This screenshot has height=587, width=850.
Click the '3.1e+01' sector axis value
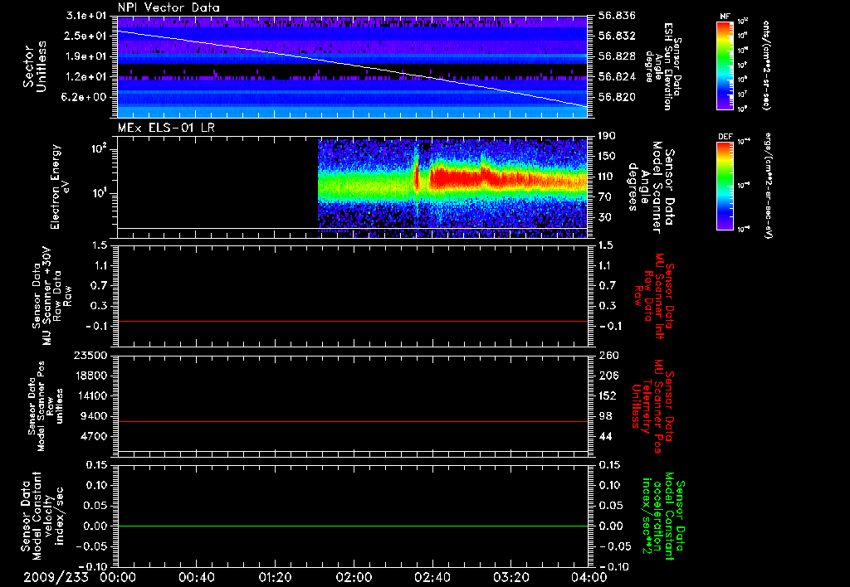point(85,16)
